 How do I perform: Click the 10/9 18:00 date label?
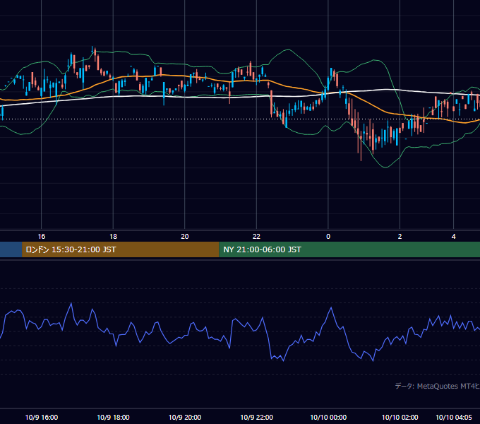[113, 417]
